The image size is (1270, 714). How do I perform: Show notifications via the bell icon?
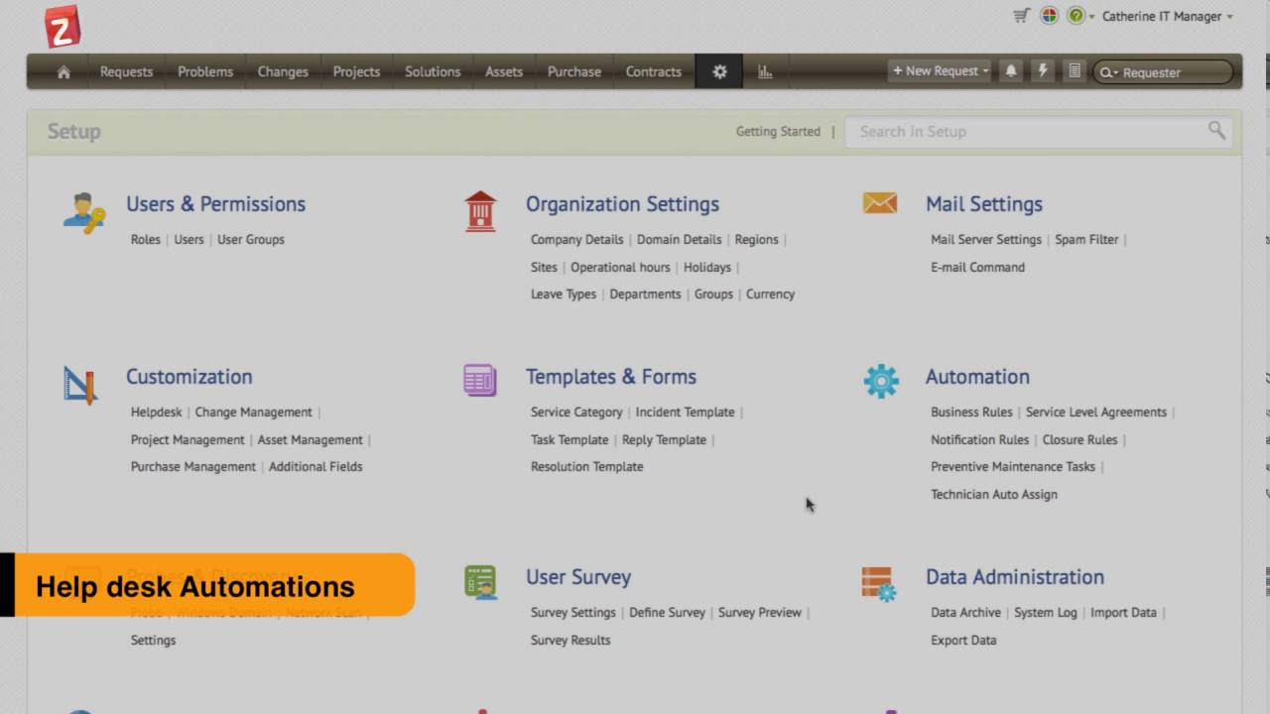coord(1011,71)
